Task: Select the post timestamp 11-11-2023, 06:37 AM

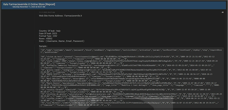Action: (x=47, y=12)
